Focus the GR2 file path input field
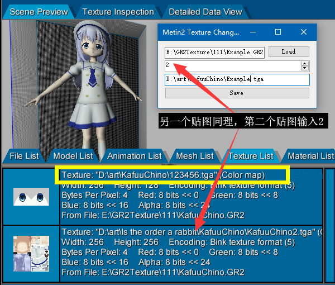 (214, 53)
